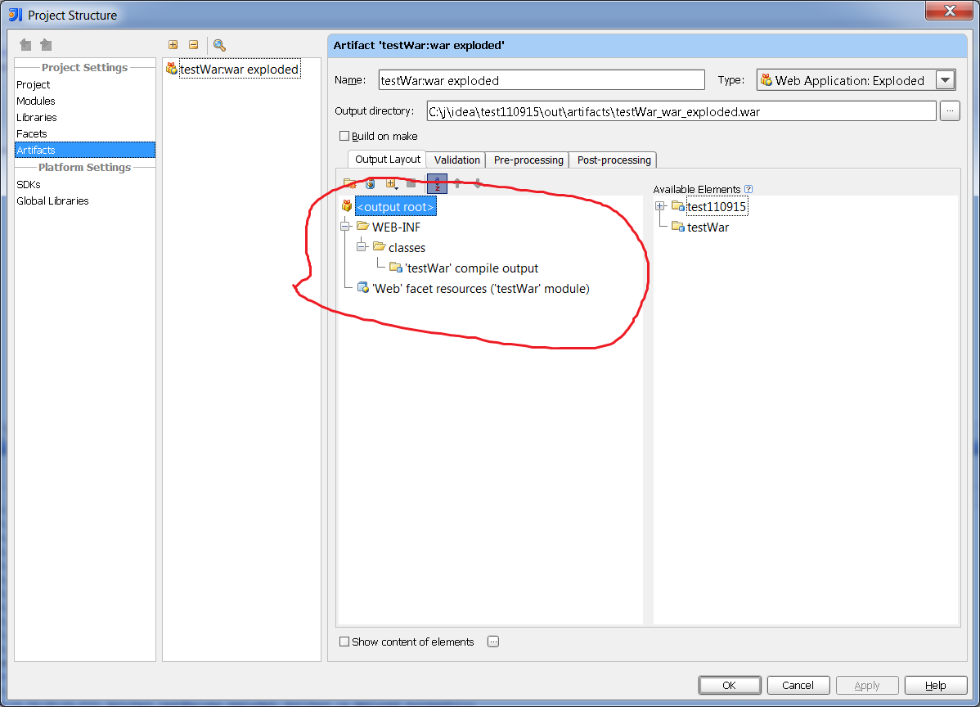
Task: Open the Add Copy Of dropdown icon
Action: [392, 184]
